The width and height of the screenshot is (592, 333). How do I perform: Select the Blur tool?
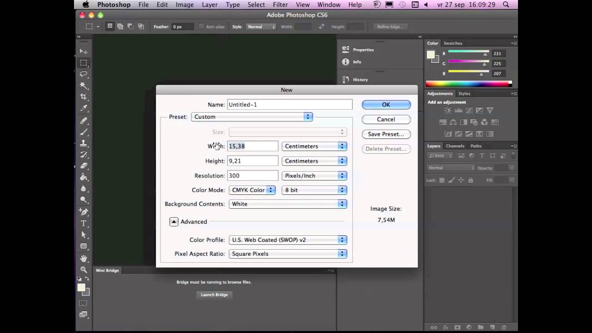click(x=84, y=188)
